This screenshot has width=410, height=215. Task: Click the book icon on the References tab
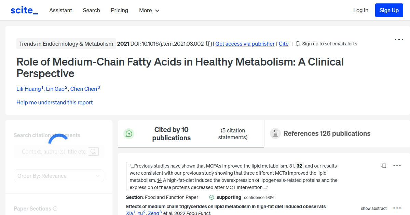pyautogui.click(x=275, y=133)
